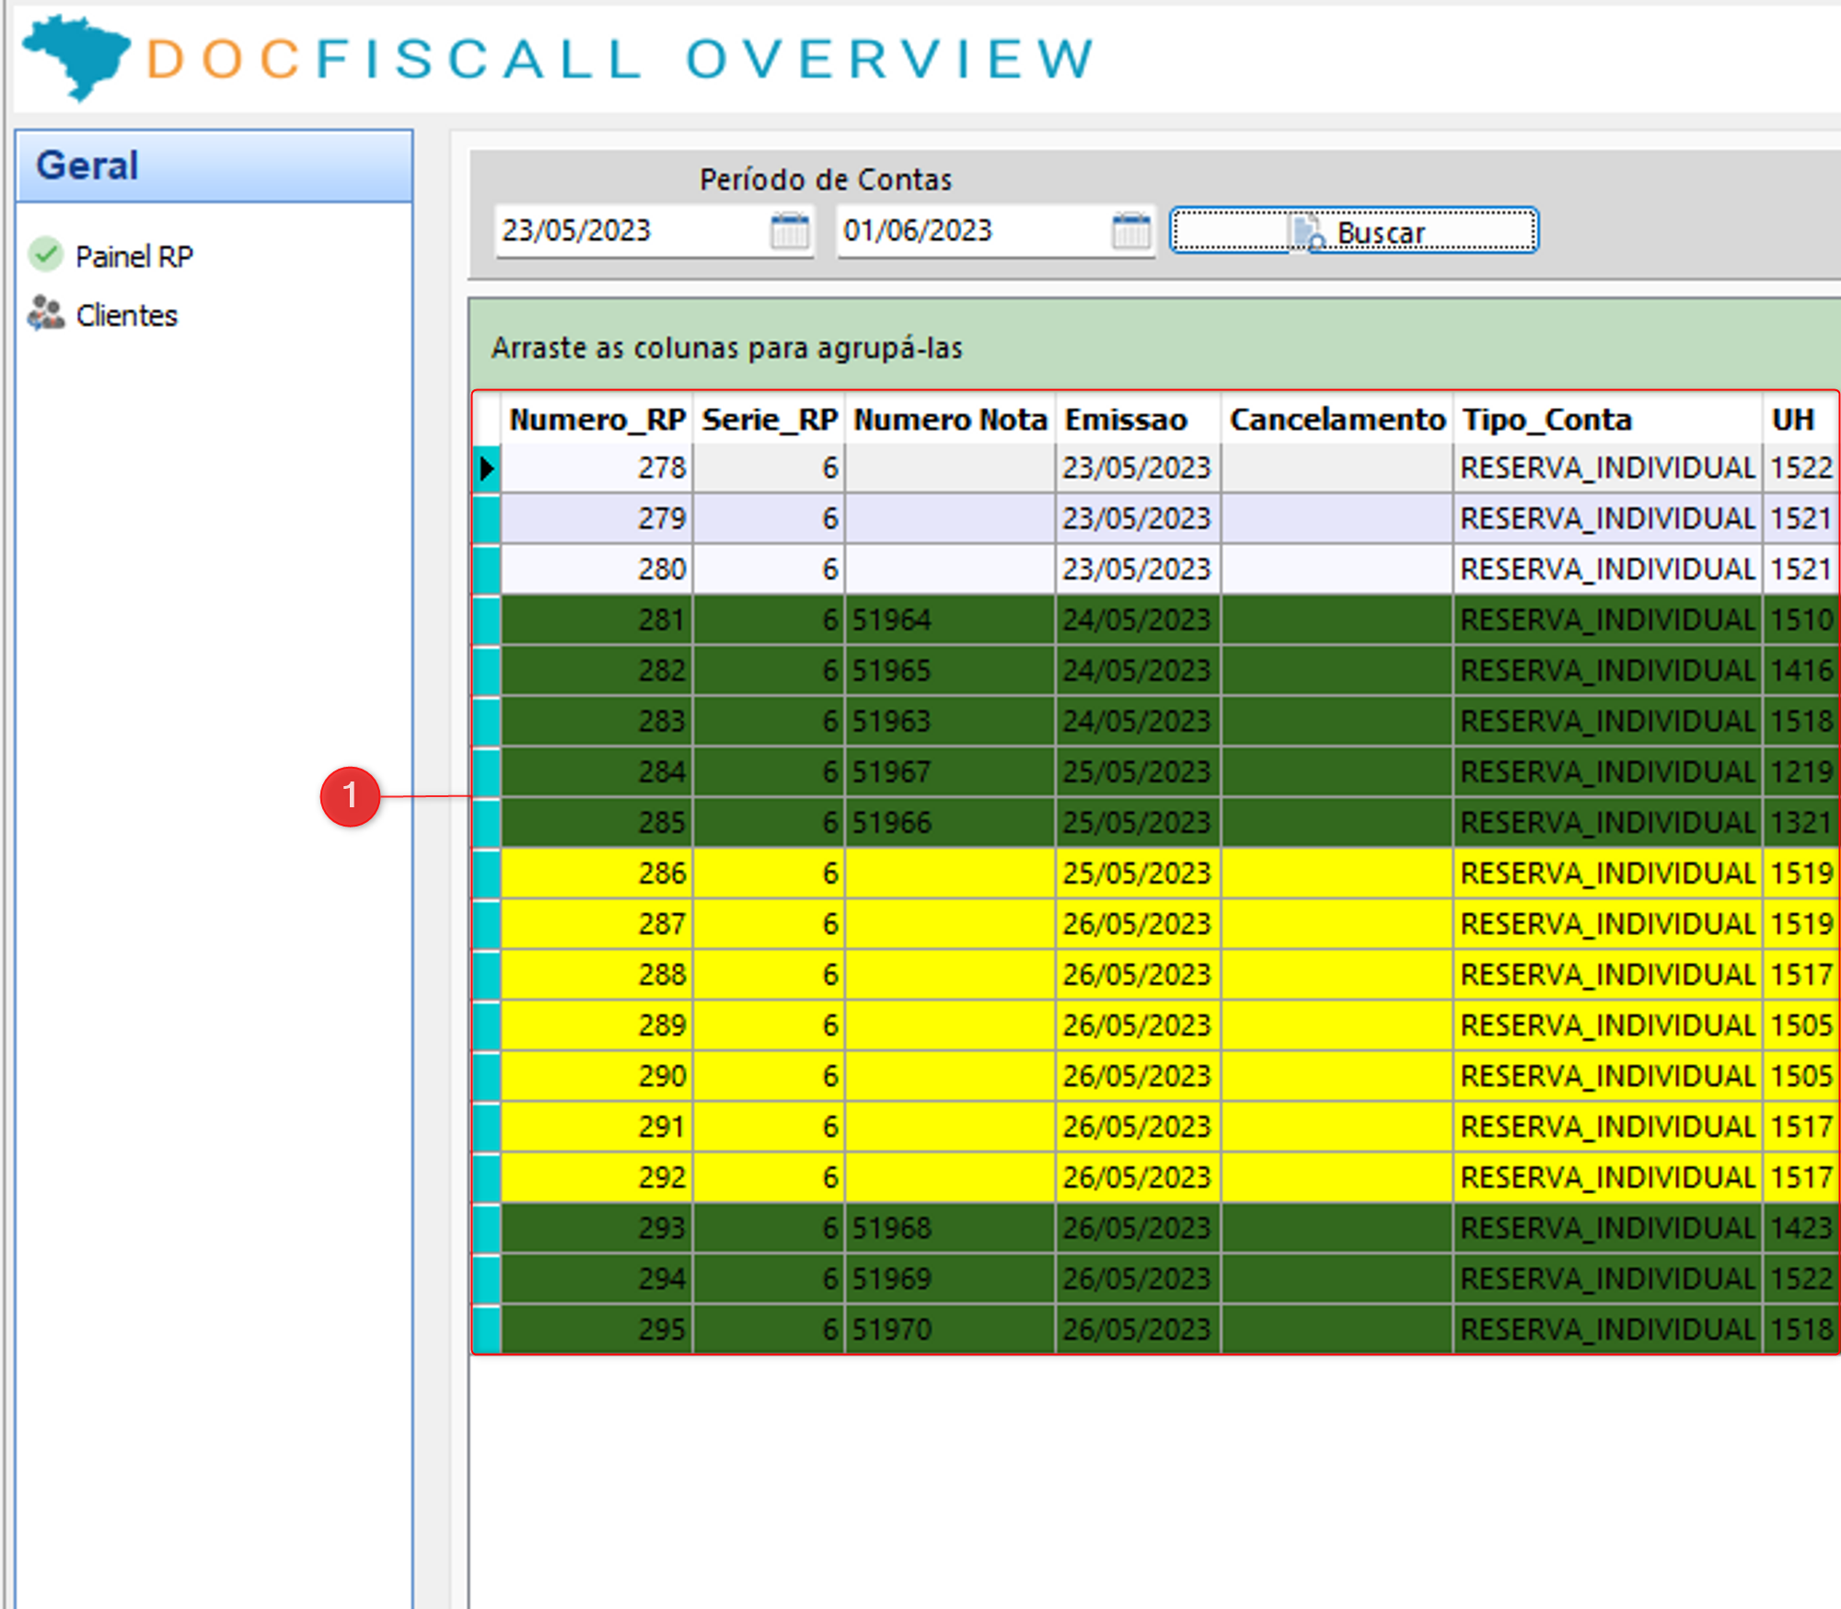This screenshot has width=1841, height=1609.
Task: Select yellow row with RP 286
Action: 663,873
